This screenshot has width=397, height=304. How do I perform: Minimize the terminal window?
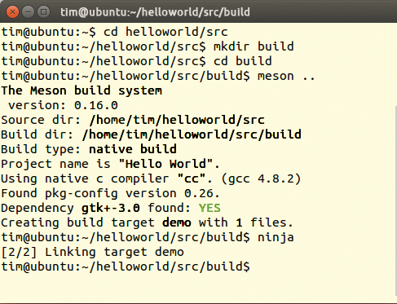(28, 12)
